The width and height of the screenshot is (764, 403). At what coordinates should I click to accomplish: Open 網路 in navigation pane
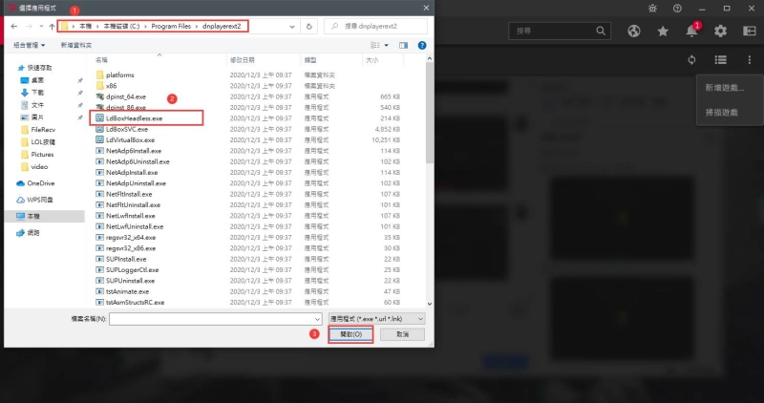[x=29, y=233]
